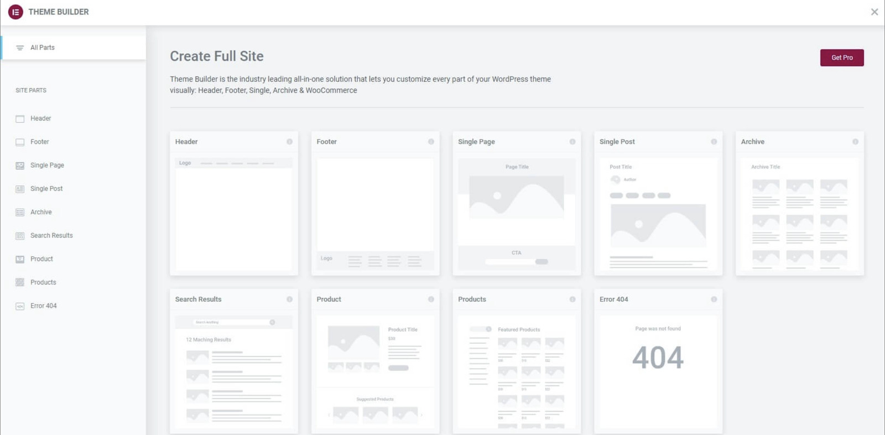
Task: Open info icon on Archive card
Action: coord(855,142)
